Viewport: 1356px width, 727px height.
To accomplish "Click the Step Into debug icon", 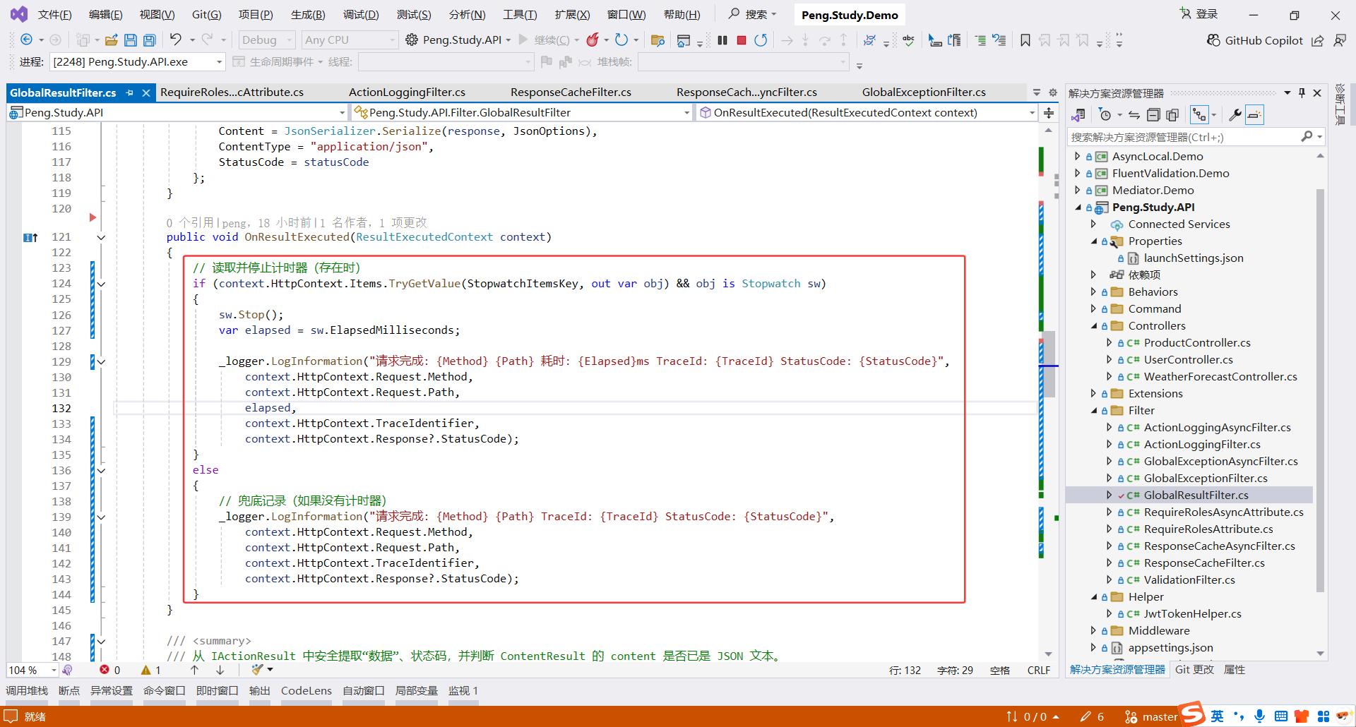I will point(805,40).
